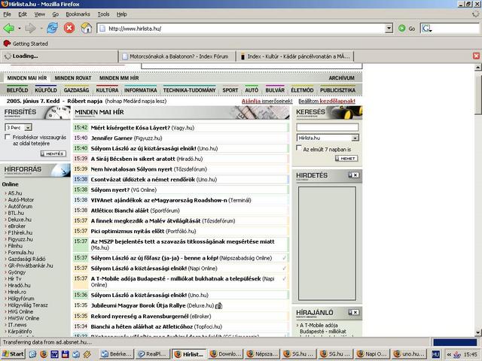
Task: Open the File menu
Action: pos(7,14)
